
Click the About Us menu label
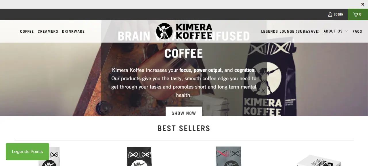tap(333, 31)
